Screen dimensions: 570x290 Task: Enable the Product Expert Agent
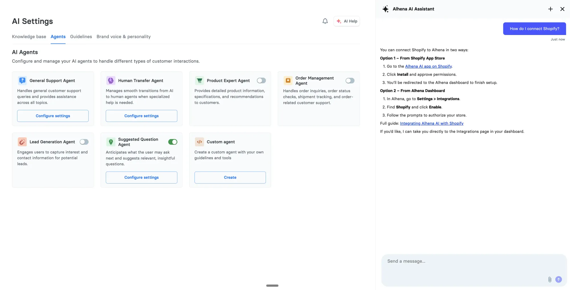(261, 81)
